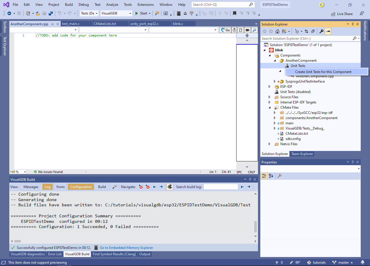The width and height of the screenshot is (370, 266).
Task: Click the Search (Ctrl+Q) box
Action: tap(223, 5)
